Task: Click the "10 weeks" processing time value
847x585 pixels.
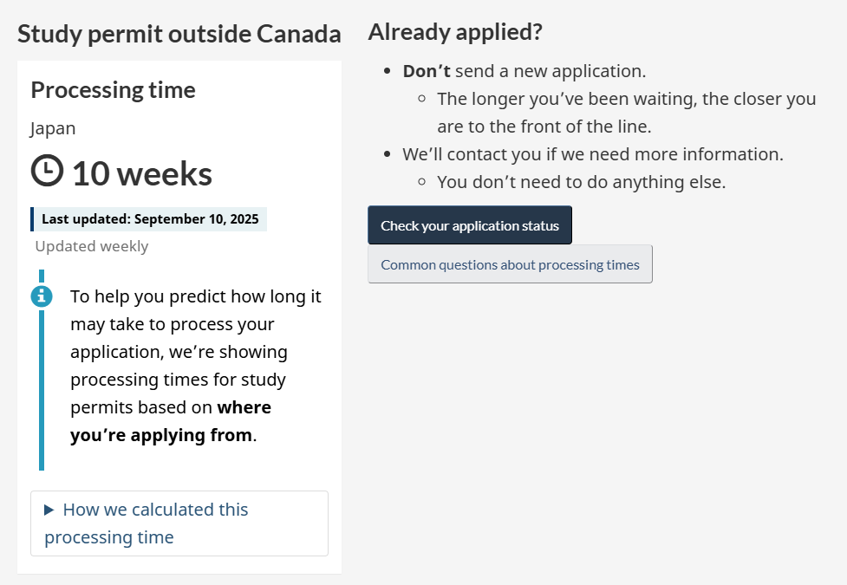Action: click(142, 173)
